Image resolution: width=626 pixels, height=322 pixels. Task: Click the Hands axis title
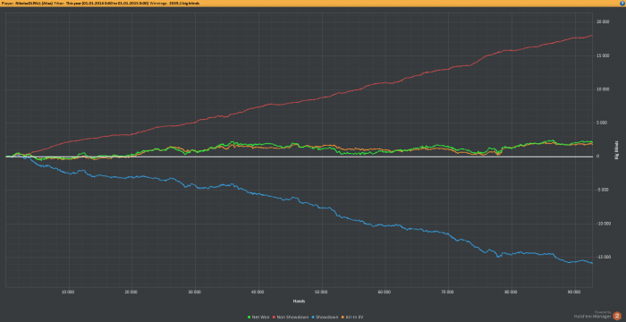pyautogui.click(x=299, y=301)
